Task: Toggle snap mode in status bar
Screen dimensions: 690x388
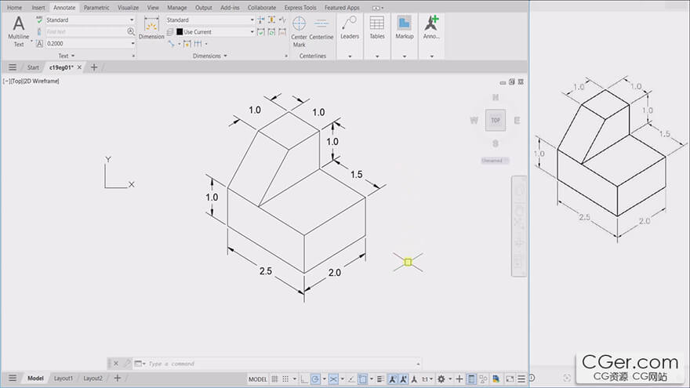Action: 285,379
